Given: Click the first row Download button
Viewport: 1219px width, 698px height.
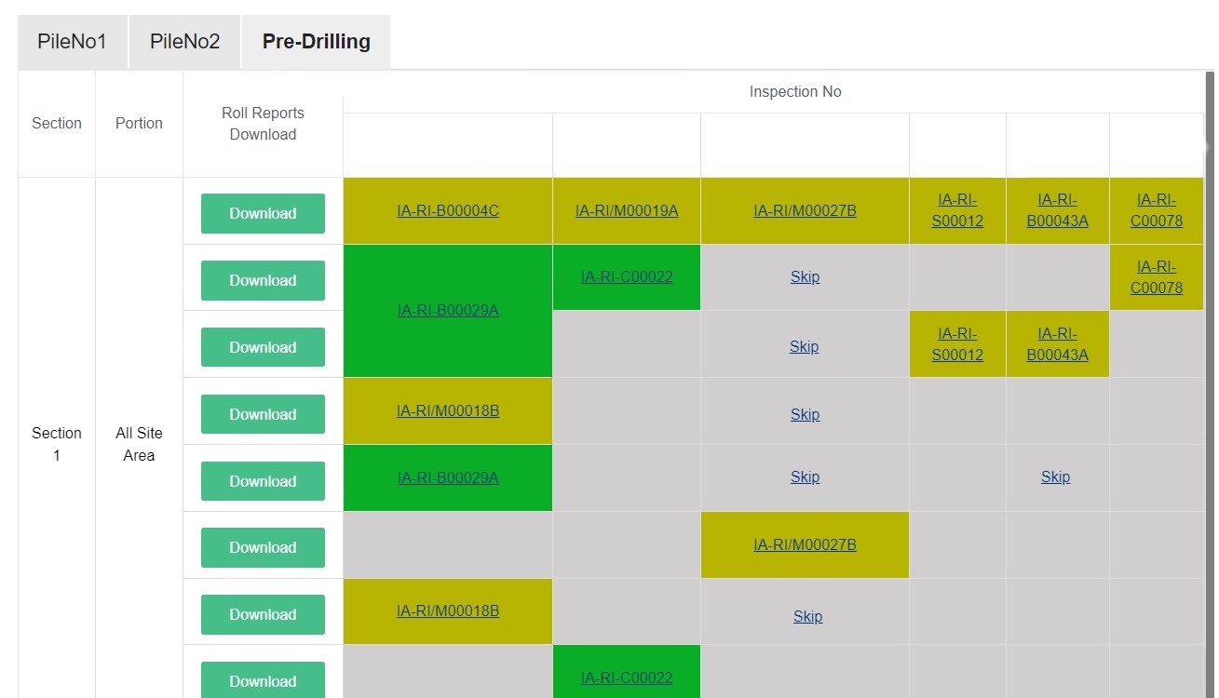Looking at the screenshot, I should pyautogui.click(x=263, y=213).
